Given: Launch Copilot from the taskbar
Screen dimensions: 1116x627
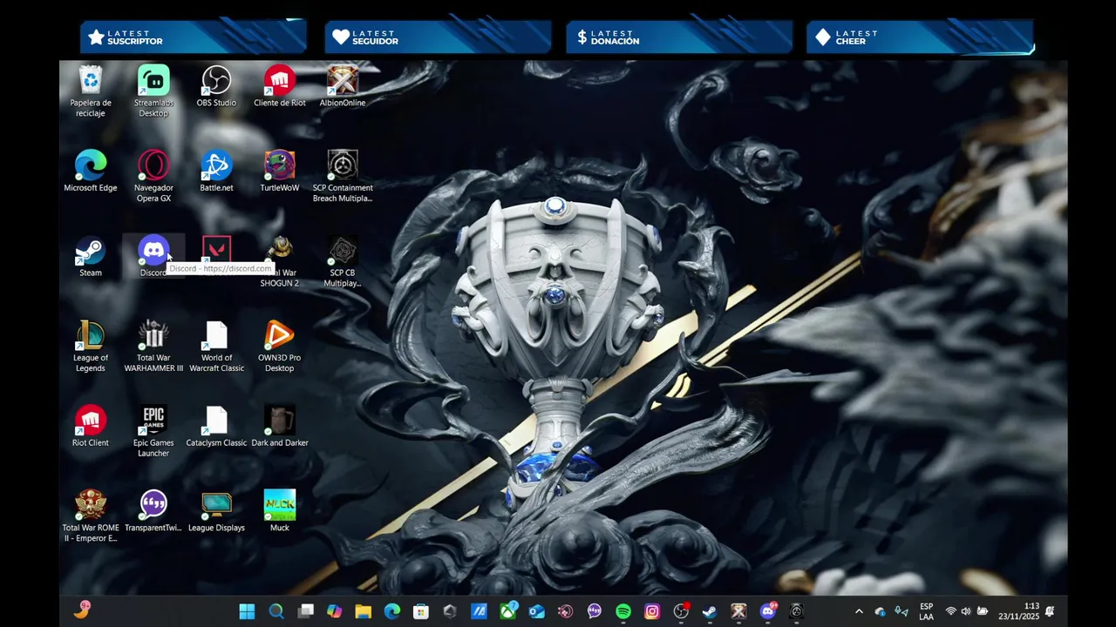Looking at the screenshot, I should pos(334,612).
